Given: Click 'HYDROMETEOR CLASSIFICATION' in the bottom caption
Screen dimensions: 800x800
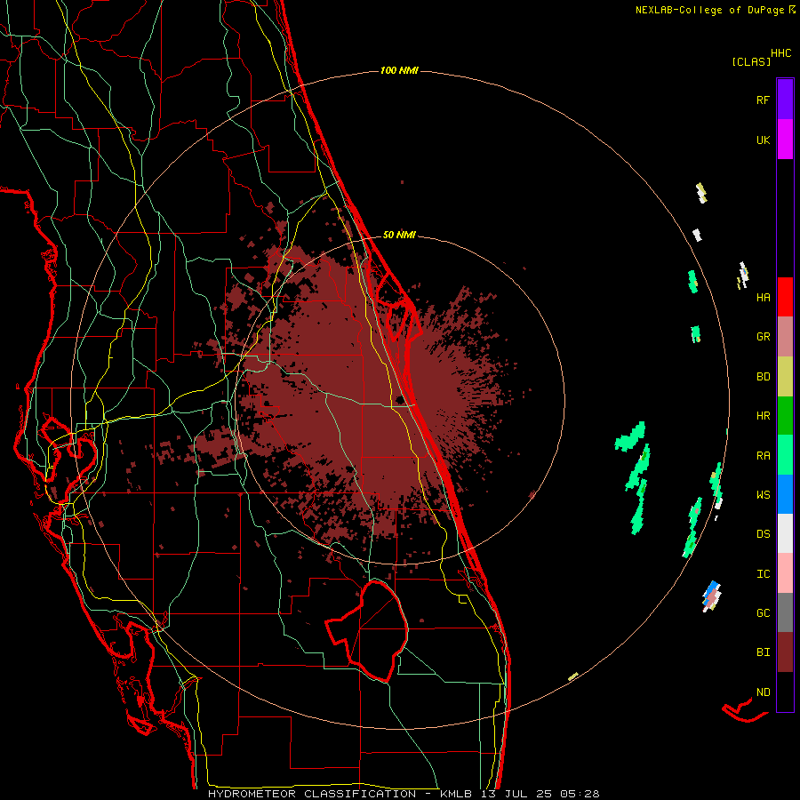Looking at the screenshot, I should point(312,794).
